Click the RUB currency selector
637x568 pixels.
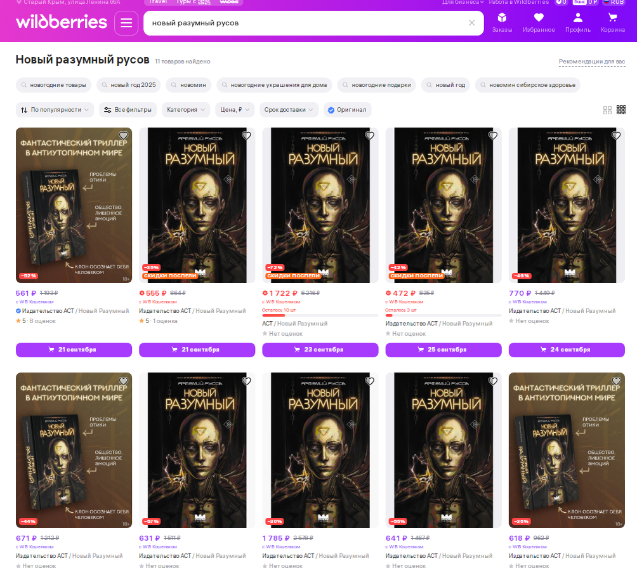click(614, 2)
